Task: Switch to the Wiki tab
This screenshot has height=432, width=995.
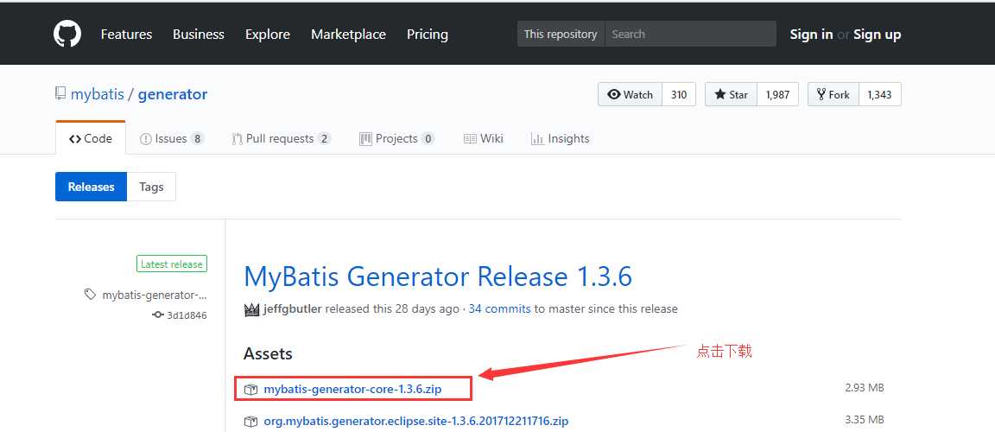Action: (484, 138)
